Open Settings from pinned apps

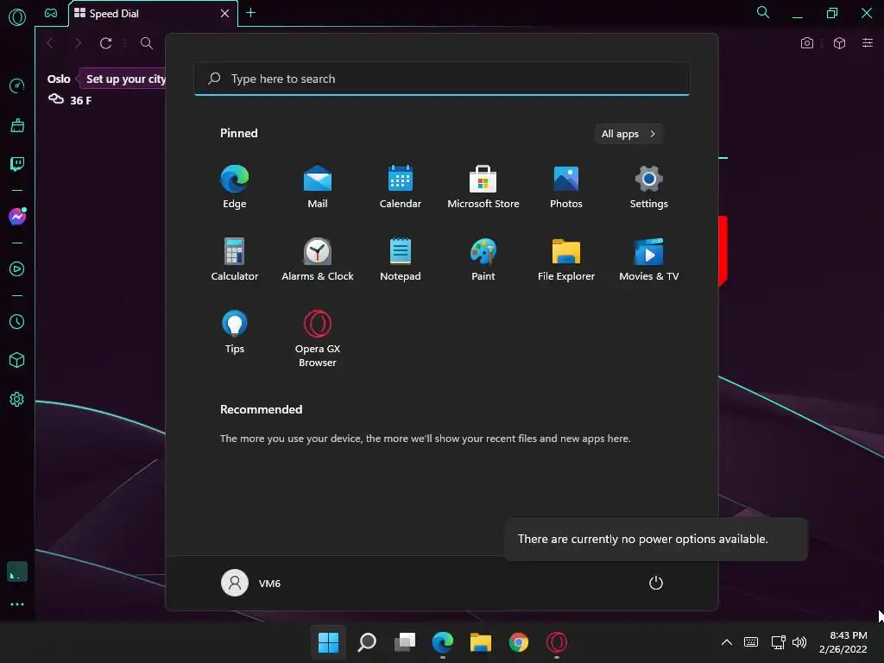pyautogui.click(x=649, y=187)
